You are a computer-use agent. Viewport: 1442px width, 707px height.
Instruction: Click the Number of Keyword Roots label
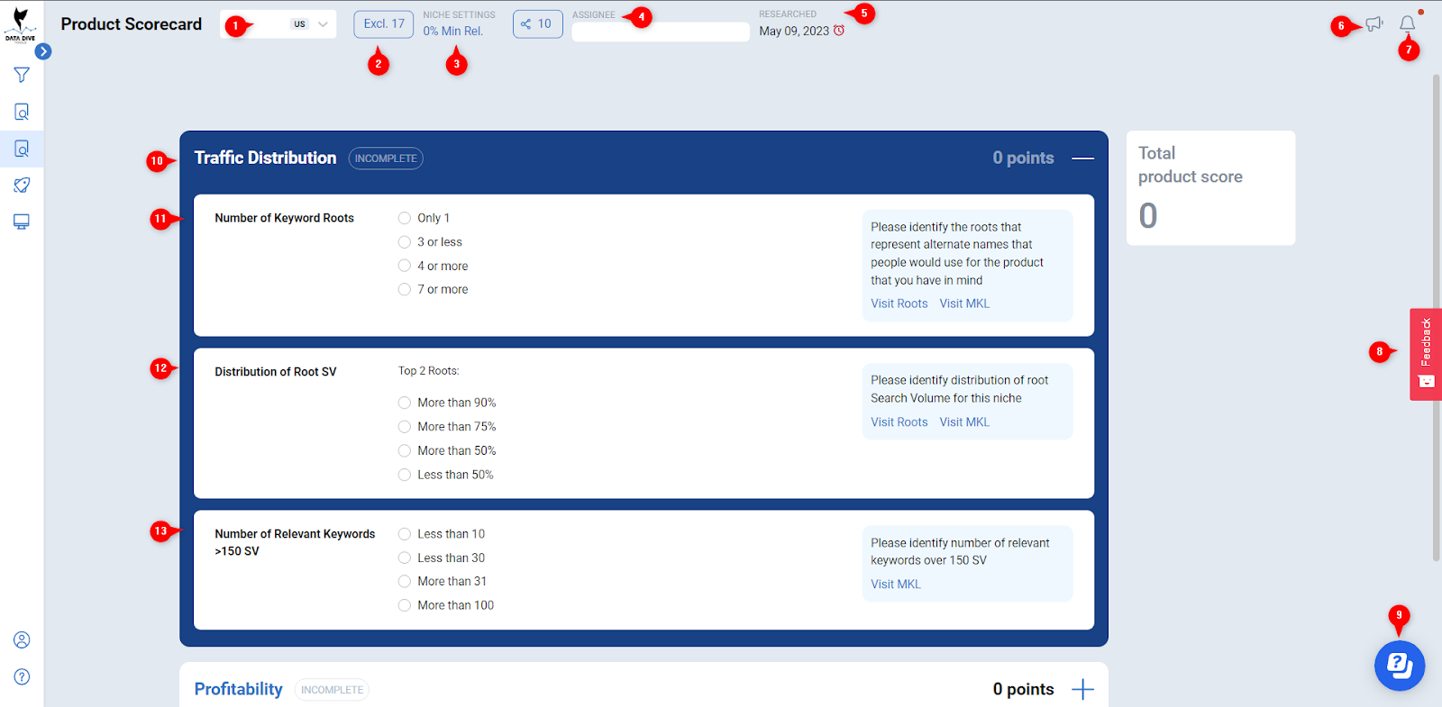click(284, 218)
